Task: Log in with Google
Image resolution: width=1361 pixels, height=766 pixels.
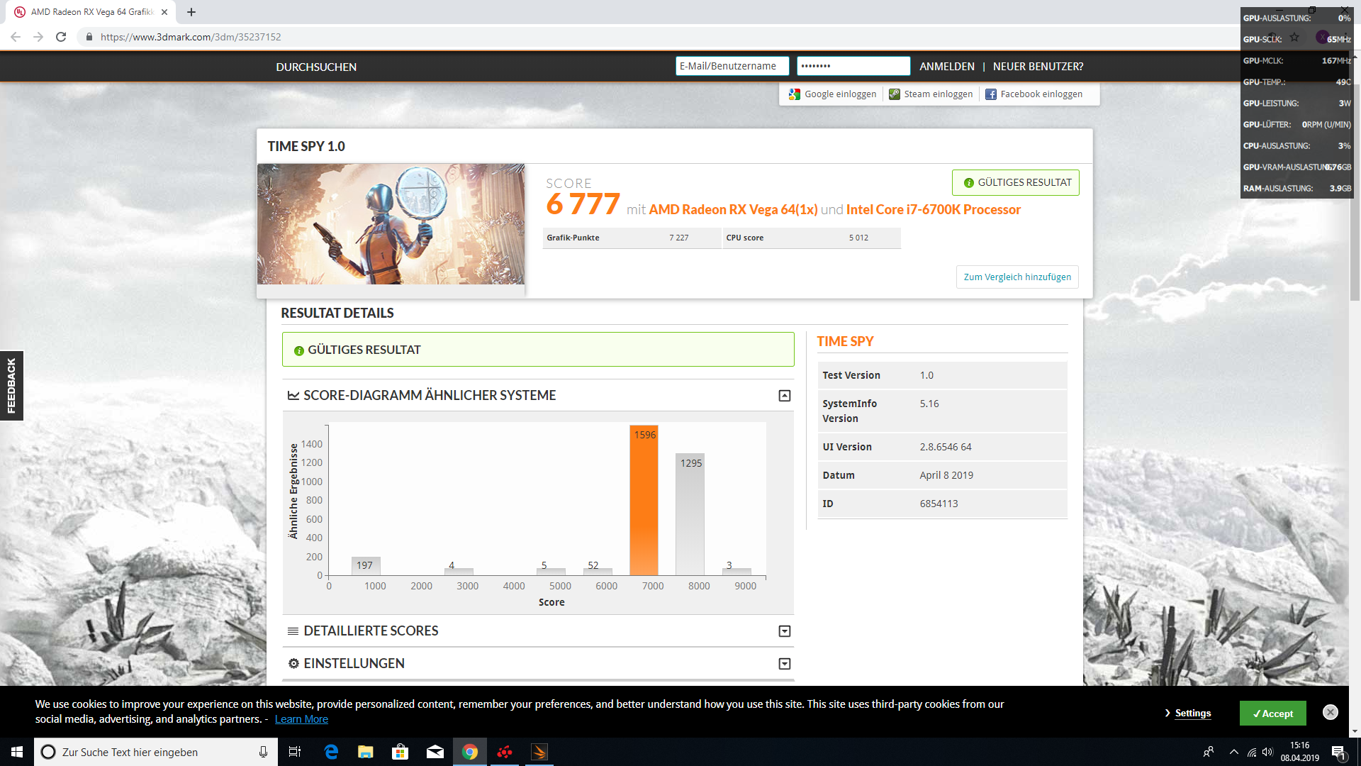Action: (833, 94)
